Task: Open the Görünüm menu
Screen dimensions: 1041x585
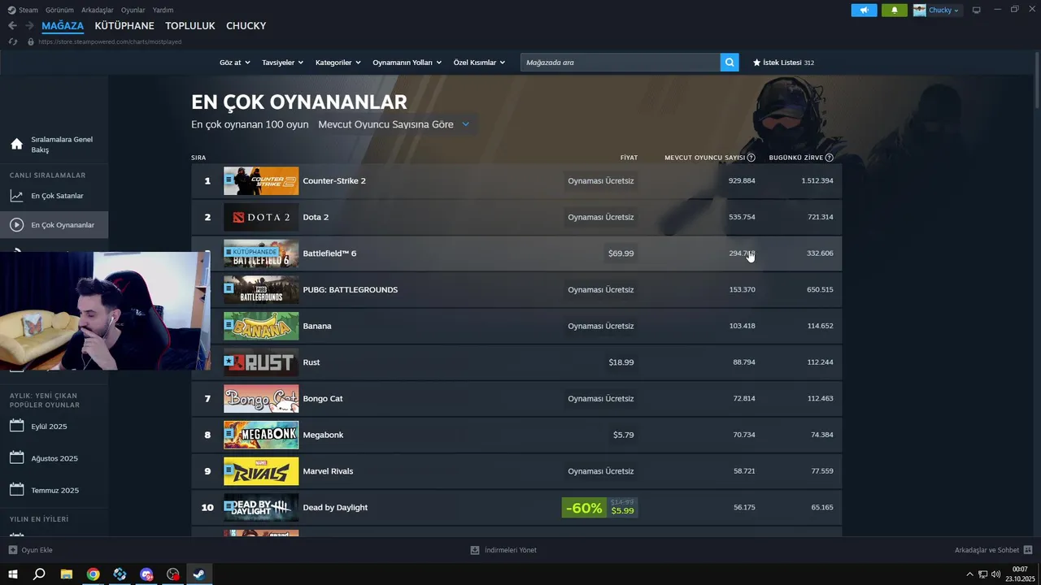Action: pyautogui.click(x=59, y=10)
